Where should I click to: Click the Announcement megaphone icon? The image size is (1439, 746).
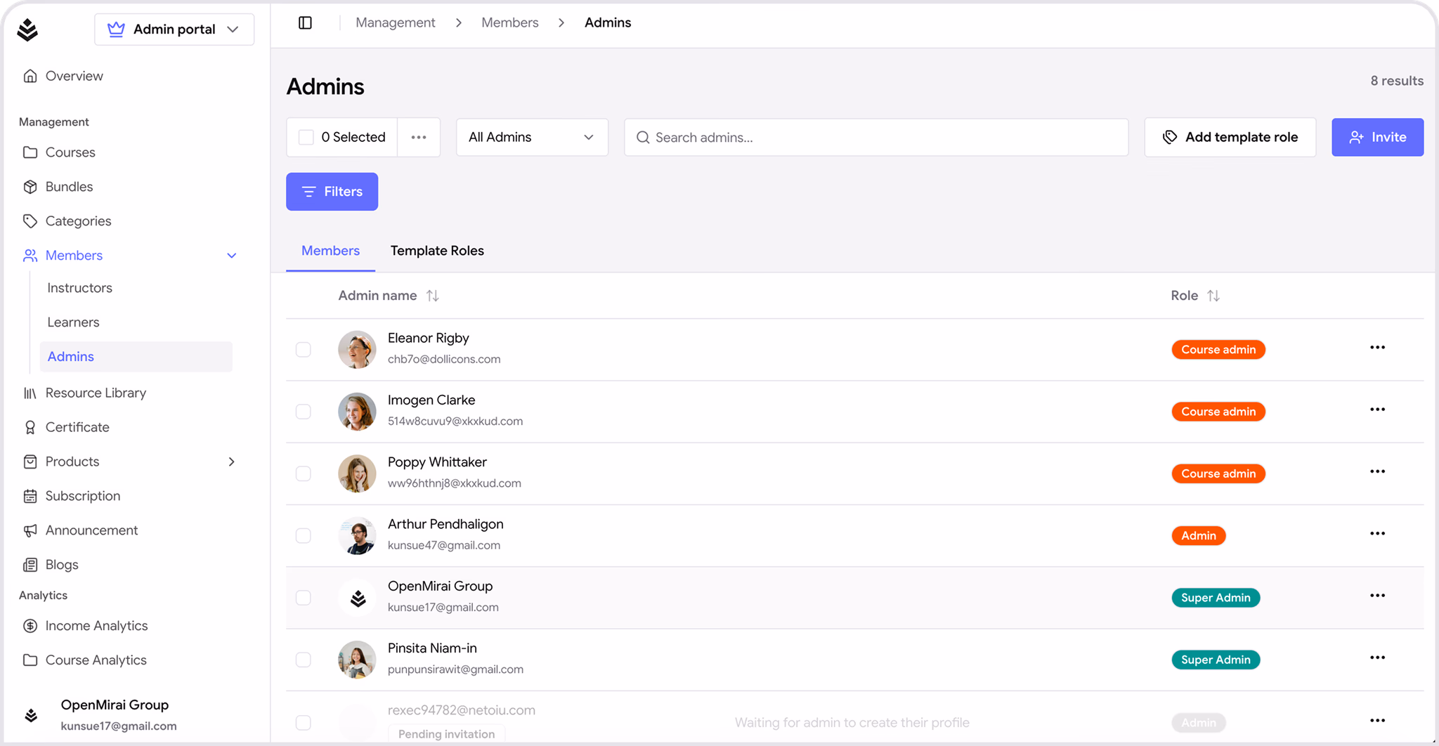click(30, 530)
